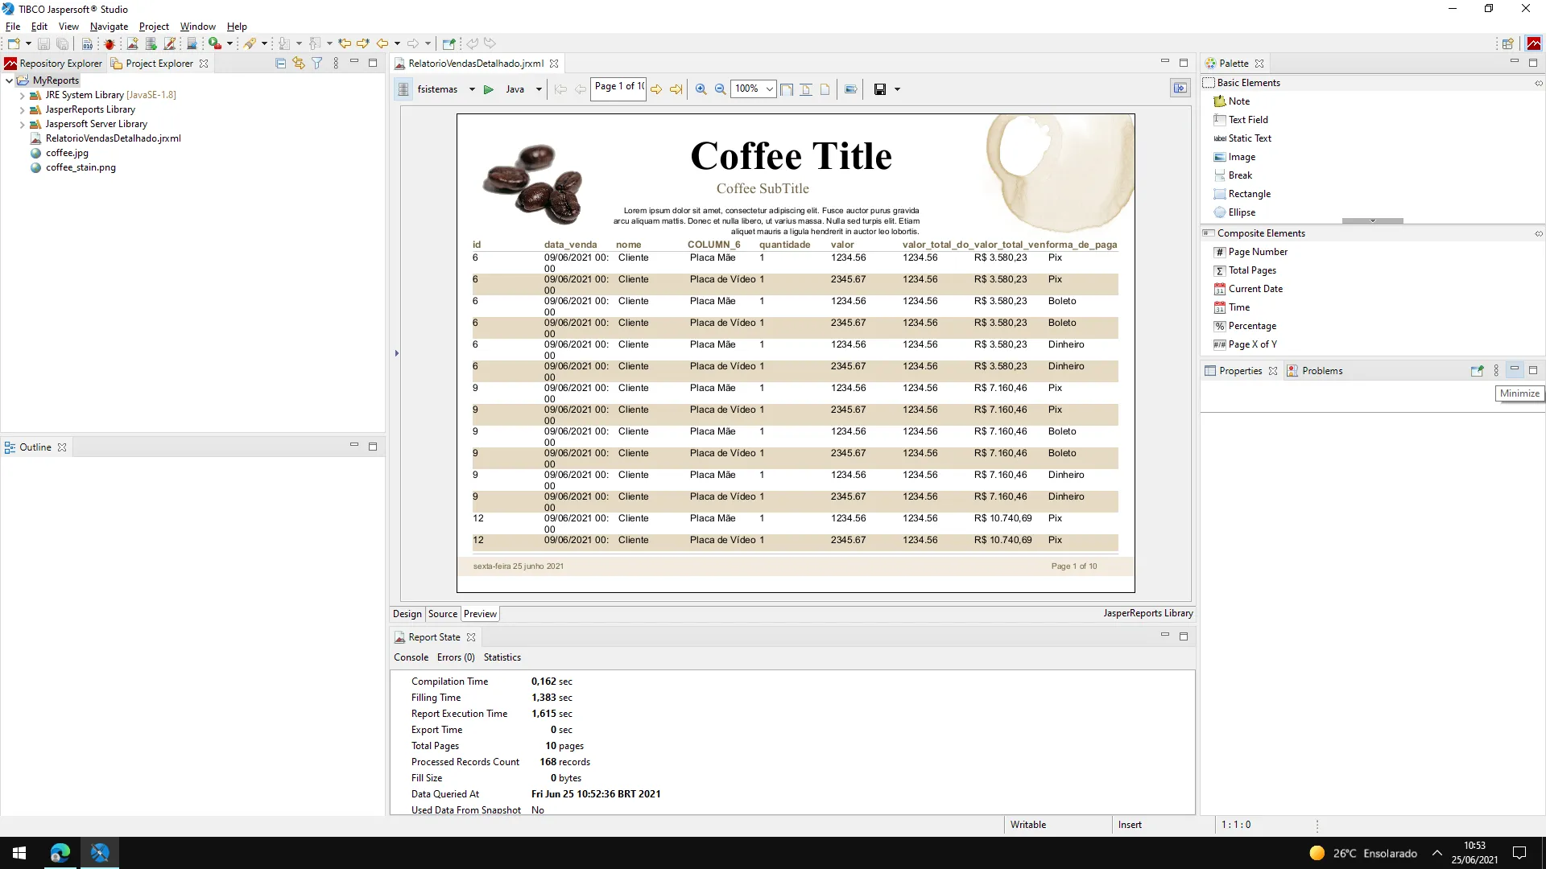This screenshot has height=869, width=1546.
Task: Click the Jaspersoft perspective icon at top right
Action: [1533, 43]
